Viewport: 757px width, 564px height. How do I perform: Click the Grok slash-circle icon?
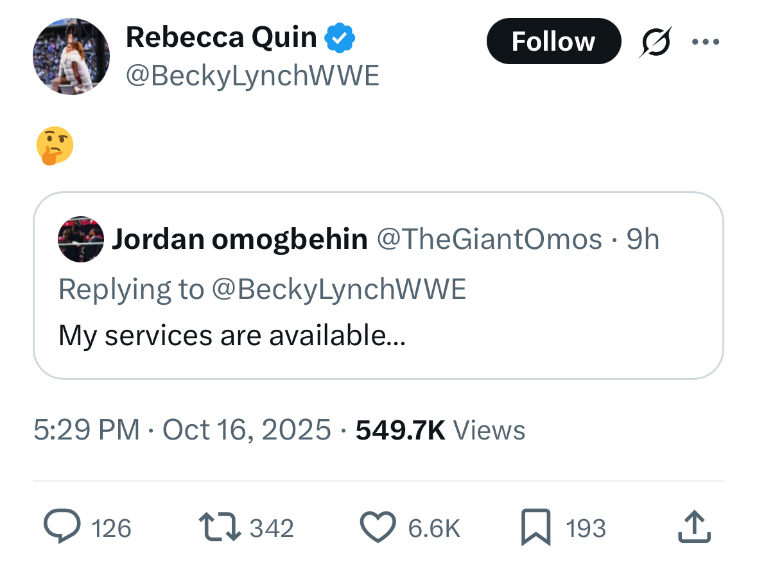tap(655, 42)
